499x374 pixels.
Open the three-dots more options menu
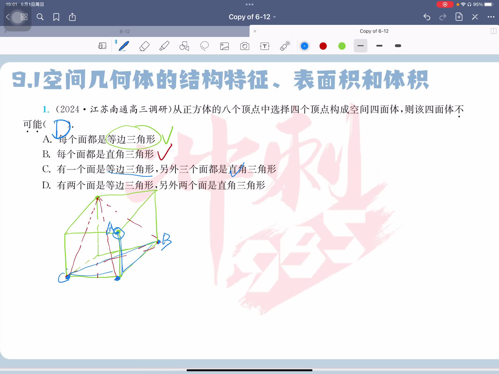[x=491, y=17]
